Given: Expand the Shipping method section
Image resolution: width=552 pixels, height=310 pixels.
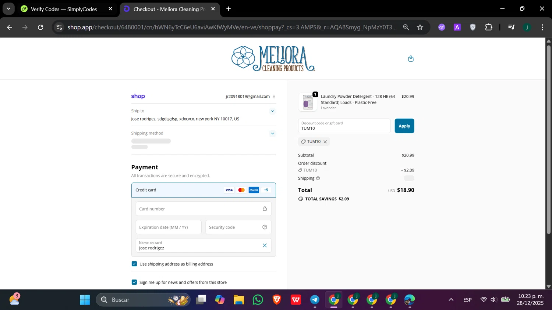Looking at the screenshot, I should [272, 133].
